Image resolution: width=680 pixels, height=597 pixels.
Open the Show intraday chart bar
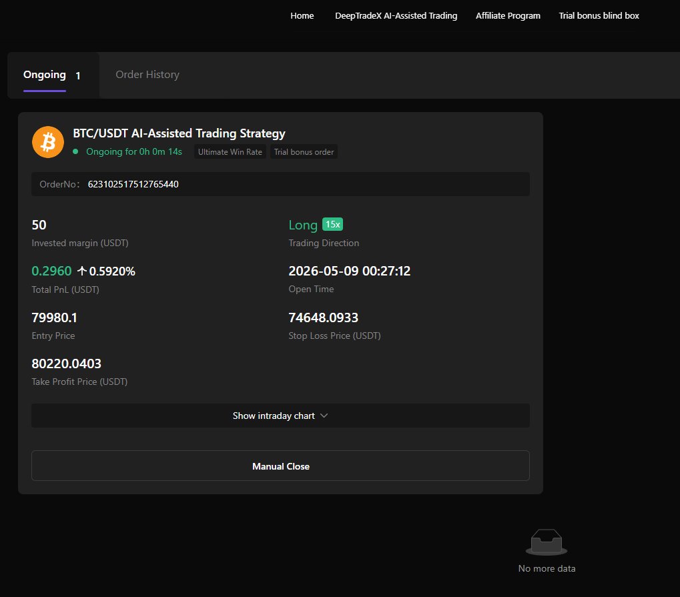click(x=280, y=416)
